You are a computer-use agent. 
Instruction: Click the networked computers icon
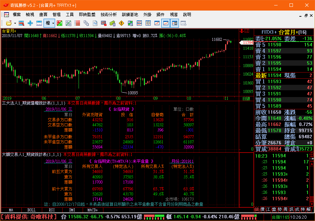pyautogui.click(x=130, y=23)
